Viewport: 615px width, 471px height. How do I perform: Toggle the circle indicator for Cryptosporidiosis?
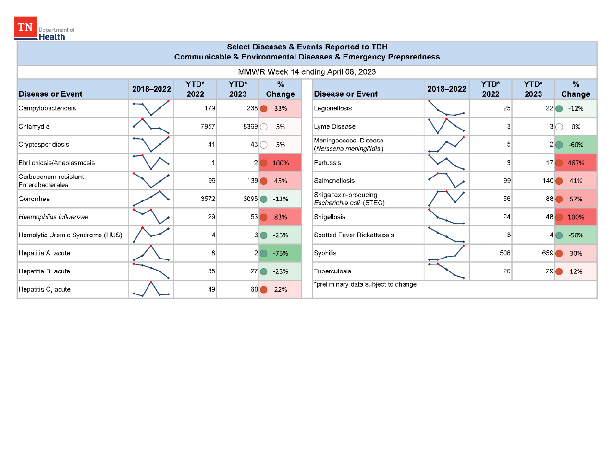coord(264,144)
